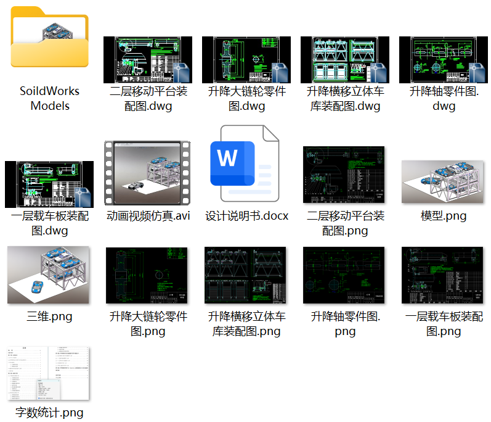
Task: Click the file name '升降横移立体车库装配图.dwg'
Action: point(345,99)
